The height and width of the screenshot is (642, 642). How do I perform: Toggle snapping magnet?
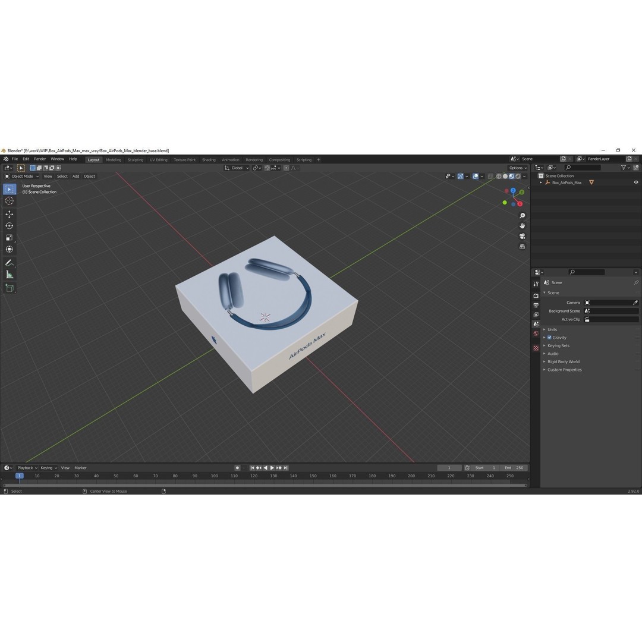[267, 168]
